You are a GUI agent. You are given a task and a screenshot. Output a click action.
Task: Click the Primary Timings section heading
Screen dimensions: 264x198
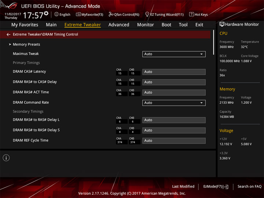[x=26, y=63]
